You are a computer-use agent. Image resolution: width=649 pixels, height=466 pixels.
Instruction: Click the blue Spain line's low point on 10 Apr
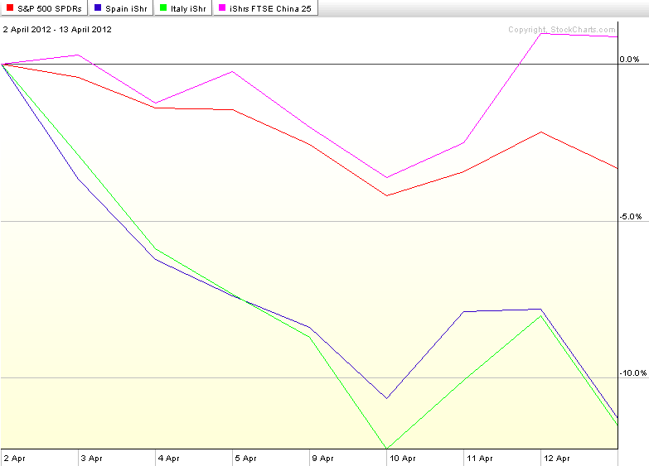pyautogui.click(x=386, y=398)
